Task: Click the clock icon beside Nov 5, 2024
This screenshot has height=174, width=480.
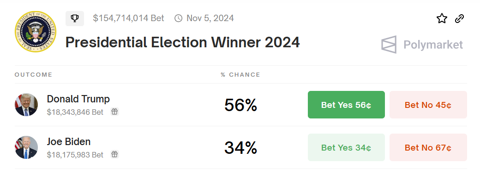Action: tap(178, 18)
